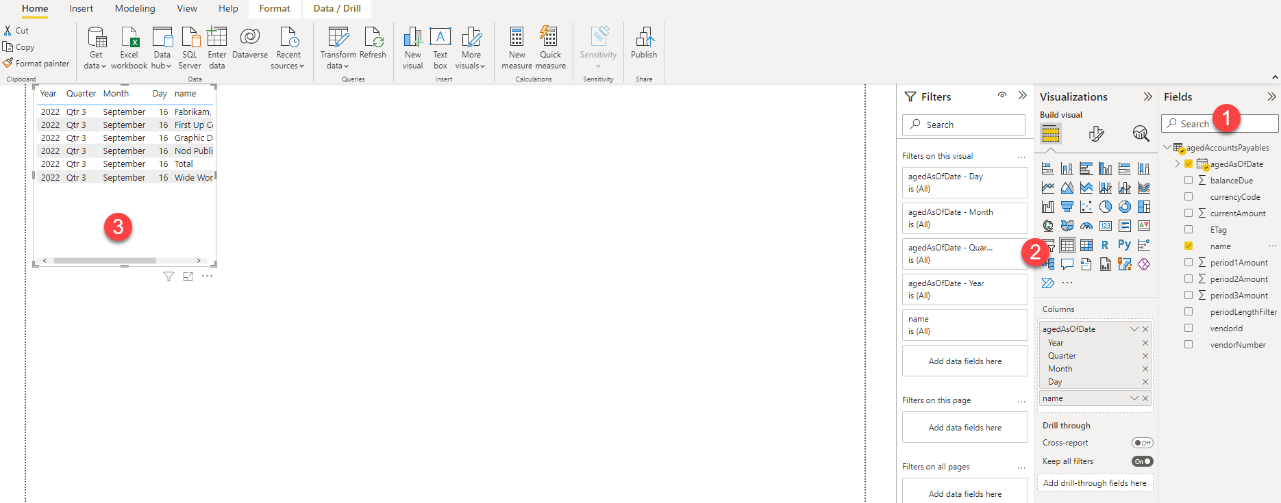Open the Data / Drill tab
Viewport: 1281px width, 503px height.
point(337,8)
